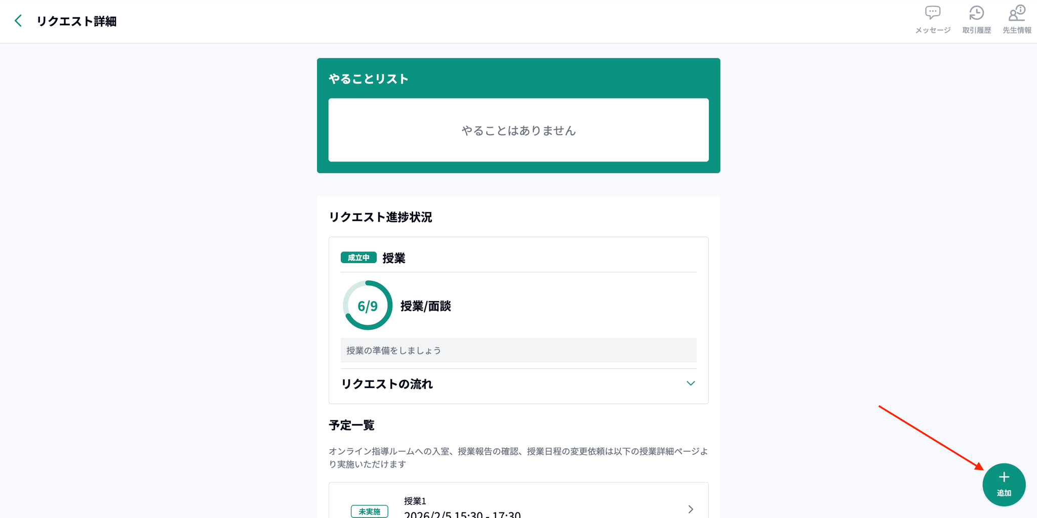This screenshot has height=518, width=1037.
Task: Click the 授業/面談 progress label
Action: click(x=426, y=306)
